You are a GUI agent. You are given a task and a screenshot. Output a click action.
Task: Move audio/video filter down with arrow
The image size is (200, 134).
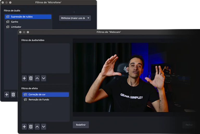(x=43, y=78)
